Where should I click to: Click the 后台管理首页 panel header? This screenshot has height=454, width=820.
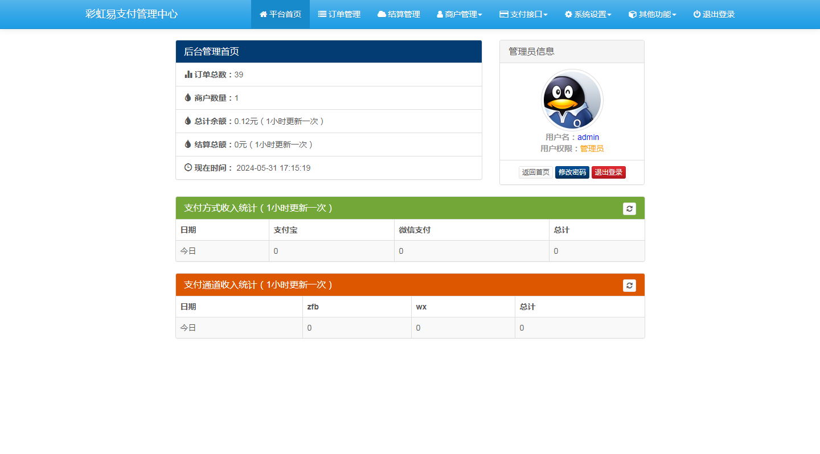point(329,52)
